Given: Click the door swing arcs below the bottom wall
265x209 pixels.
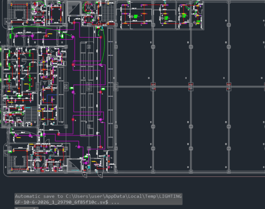Looking at the screenshot, I should (92, 175).
